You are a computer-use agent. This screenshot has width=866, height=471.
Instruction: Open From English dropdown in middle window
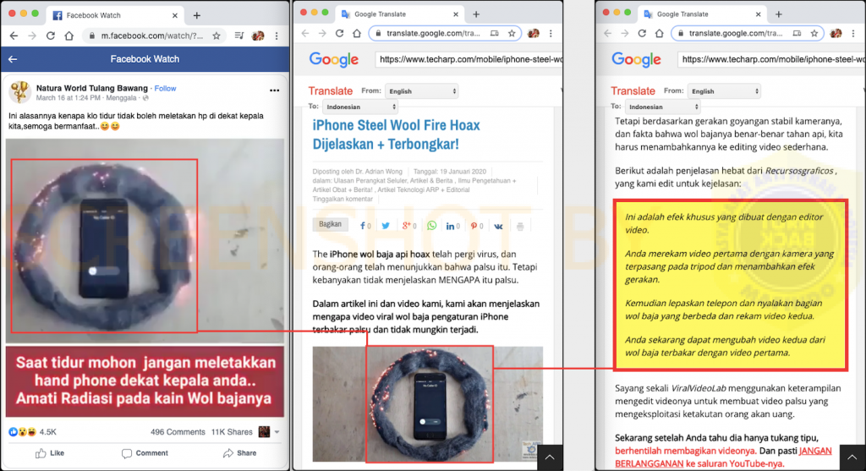click(422, 91)
